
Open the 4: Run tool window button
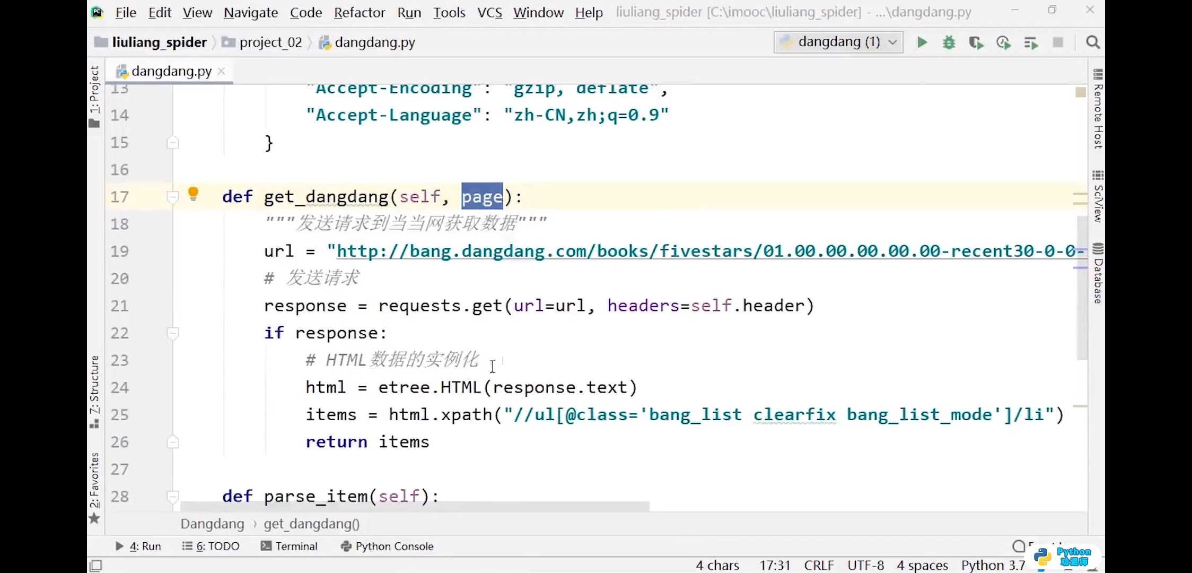coord(138,546)
